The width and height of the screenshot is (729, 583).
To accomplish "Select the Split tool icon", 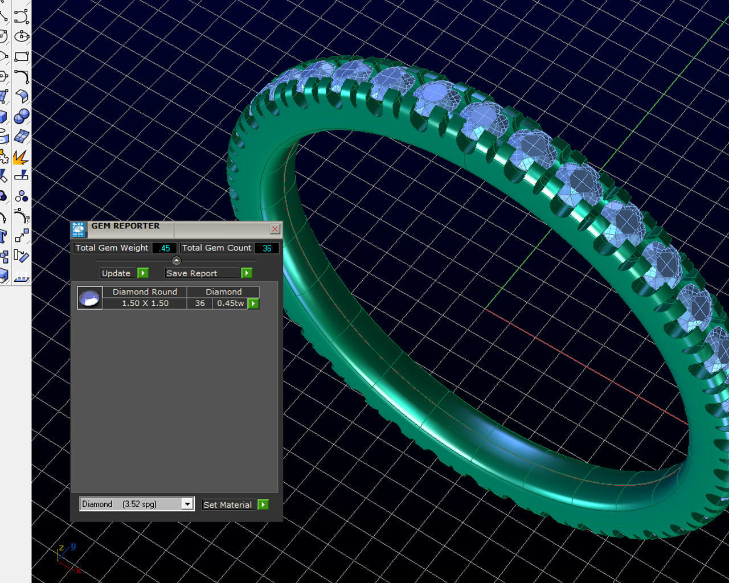I will 22,175.
